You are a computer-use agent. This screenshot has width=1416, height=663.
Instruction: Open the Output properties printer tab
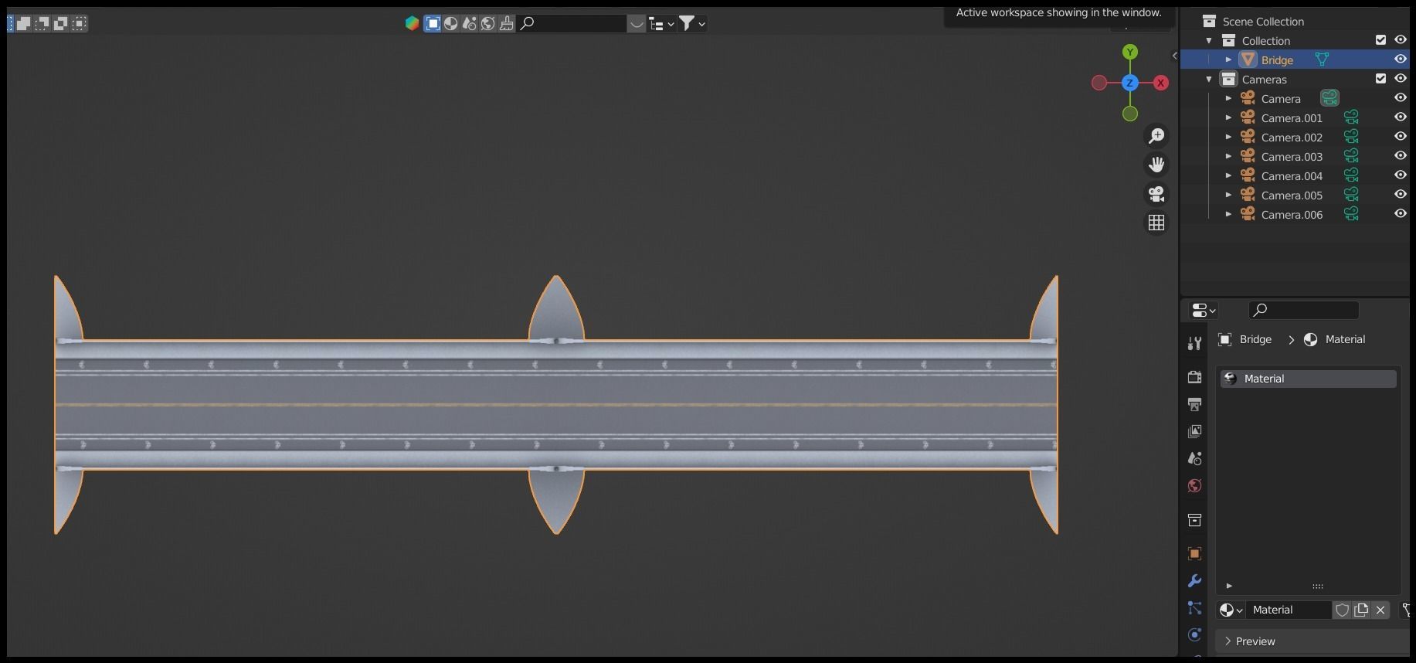[x=1194, y=404]
